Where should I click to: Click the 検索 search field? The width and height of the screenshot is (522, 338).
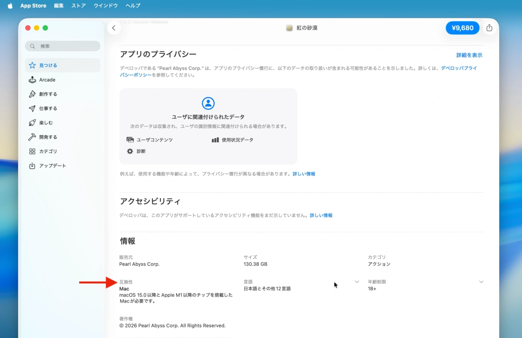coord(62,46)
